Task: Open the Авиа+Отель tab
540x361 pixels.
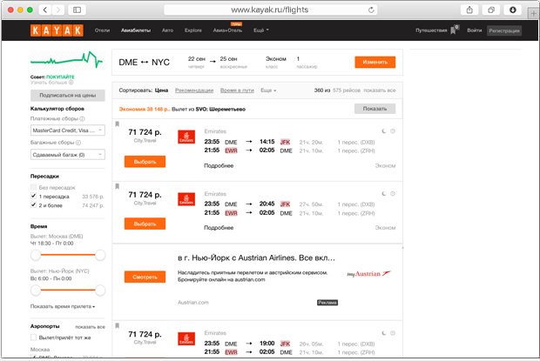Action: pos(227,30)
